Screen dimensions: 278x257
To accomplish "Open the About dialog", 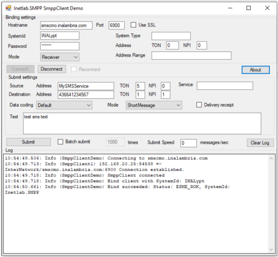I will point(256,70).
